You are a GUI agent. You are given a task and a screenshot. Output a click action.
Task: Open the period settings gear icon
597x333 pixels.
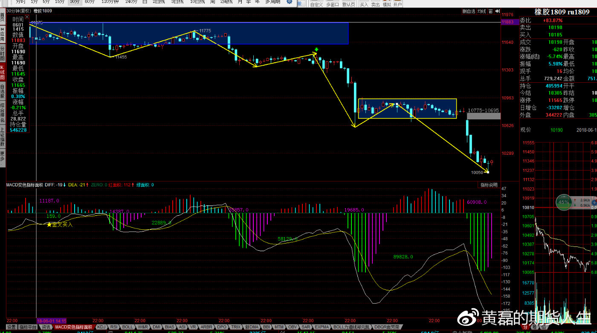tap(290, 2)
